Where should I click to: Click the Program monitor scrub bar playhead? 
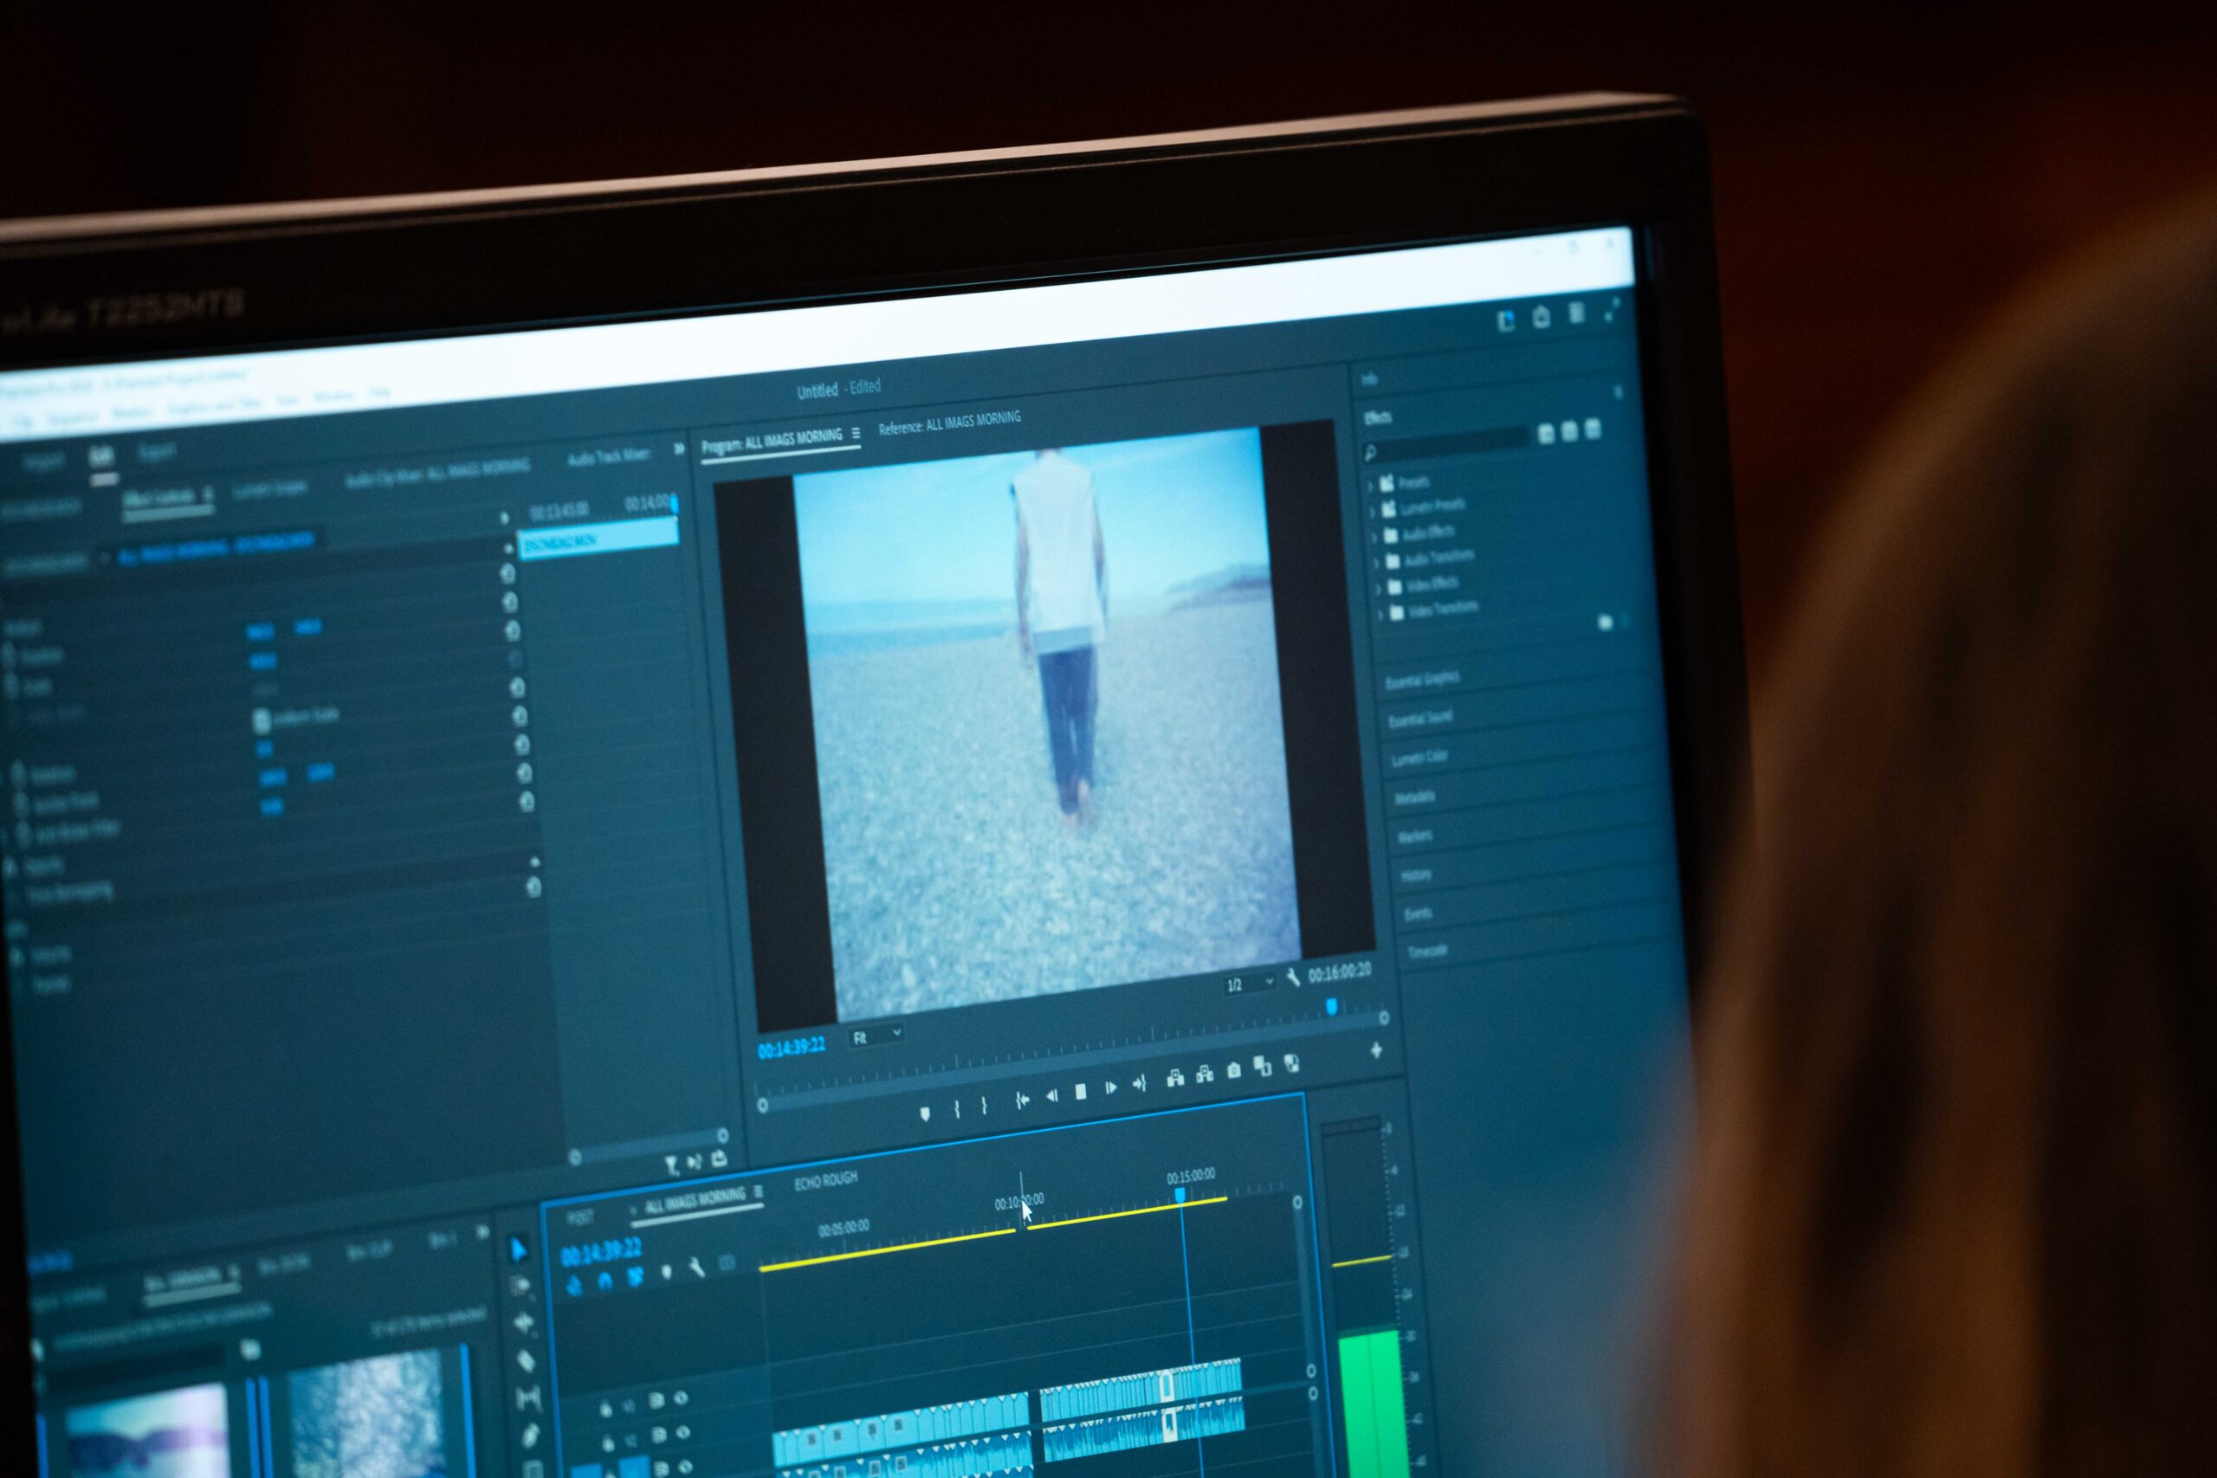[1331, 1008]
